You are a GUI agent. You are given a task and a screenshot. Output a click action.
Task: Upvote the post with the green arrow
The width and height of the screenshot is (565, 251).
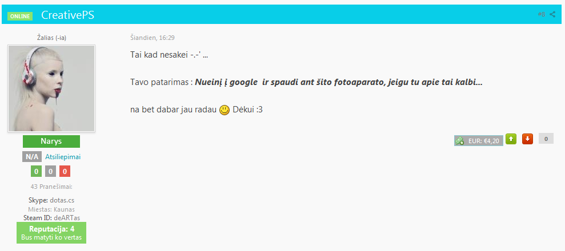click(511, 139)
